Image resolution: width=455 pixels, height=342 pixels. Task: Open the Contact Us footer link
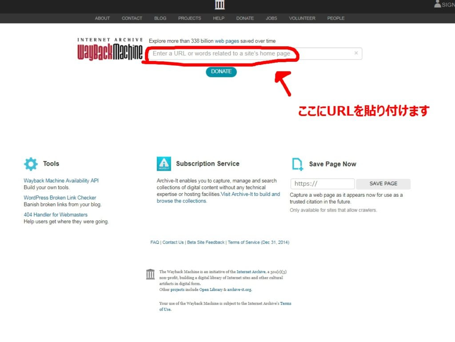pyautogui.click(x=173, y=242)
